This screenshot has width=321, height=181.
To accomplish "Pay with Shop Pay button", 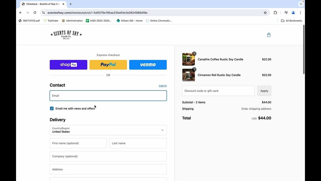I will pyautogui.click(x=68, y=65).
